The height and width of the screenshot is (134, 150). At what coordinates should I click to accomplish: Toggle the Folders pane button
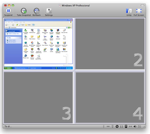[28, 25]
